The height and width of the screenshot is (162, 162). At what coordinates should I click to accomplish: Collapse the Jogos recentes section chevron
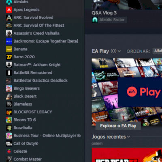pyautogui.click(x=129, y=137)
